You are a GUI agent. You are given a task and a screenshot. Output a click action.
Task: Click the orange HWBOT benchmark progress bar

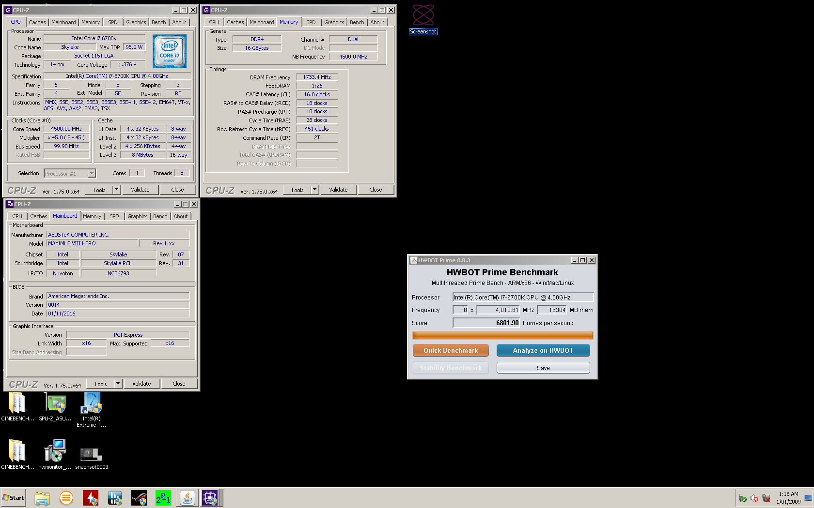502,335
